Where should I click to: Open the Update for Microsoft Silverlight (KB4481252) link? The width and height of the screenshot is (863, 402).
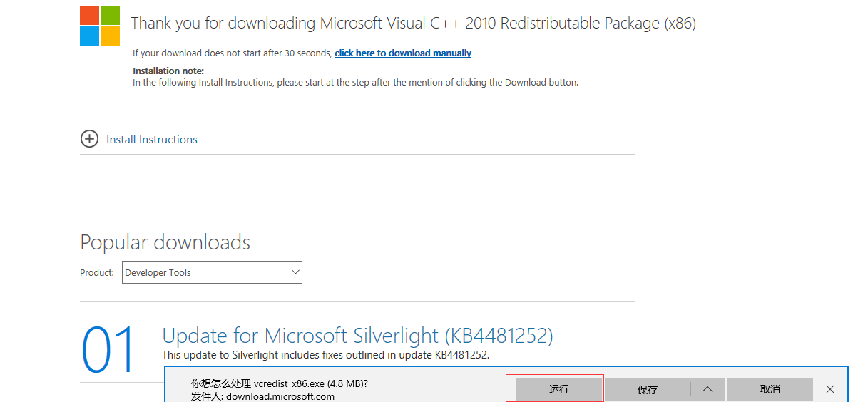[357, 335]
